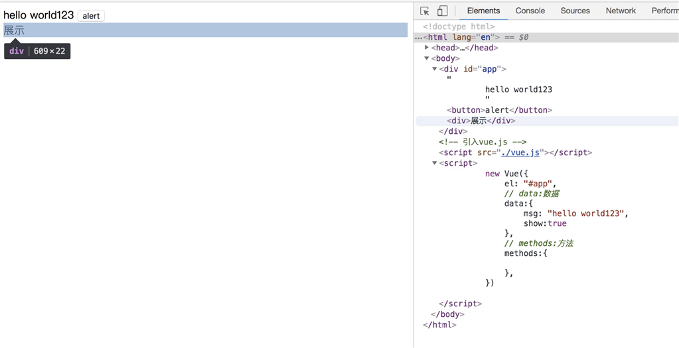This screenshot has width=679, height=348.
Task: Switch to the Console tab
Action: (x=530, y=11)
